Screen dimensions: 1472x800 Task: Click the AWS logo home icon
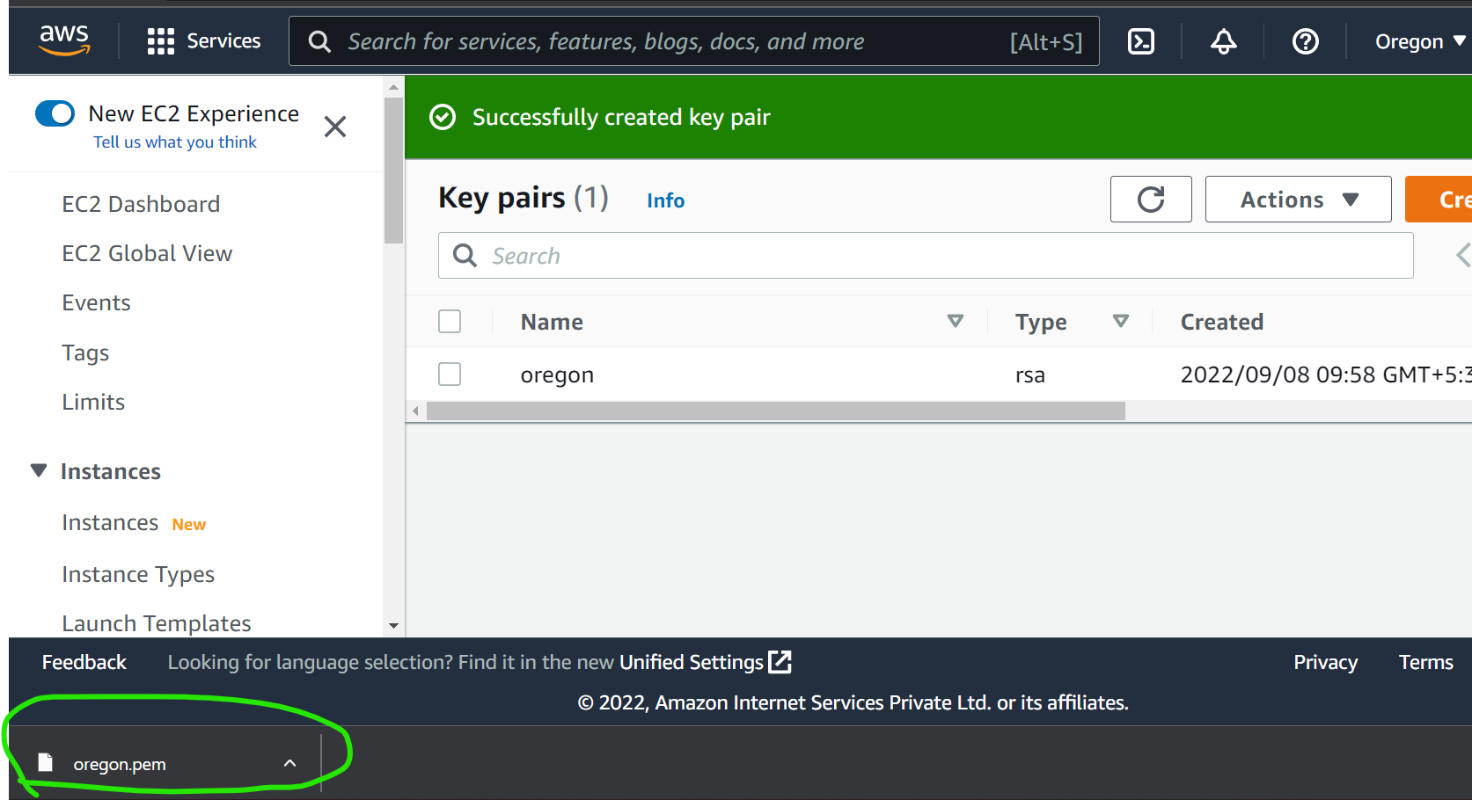[64, 40]
